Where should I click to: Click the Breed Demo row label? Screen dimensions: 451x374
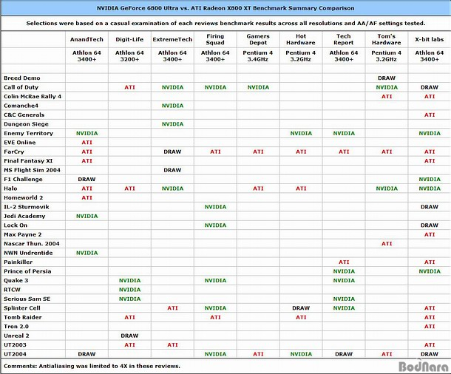click(x=22, y=78)
